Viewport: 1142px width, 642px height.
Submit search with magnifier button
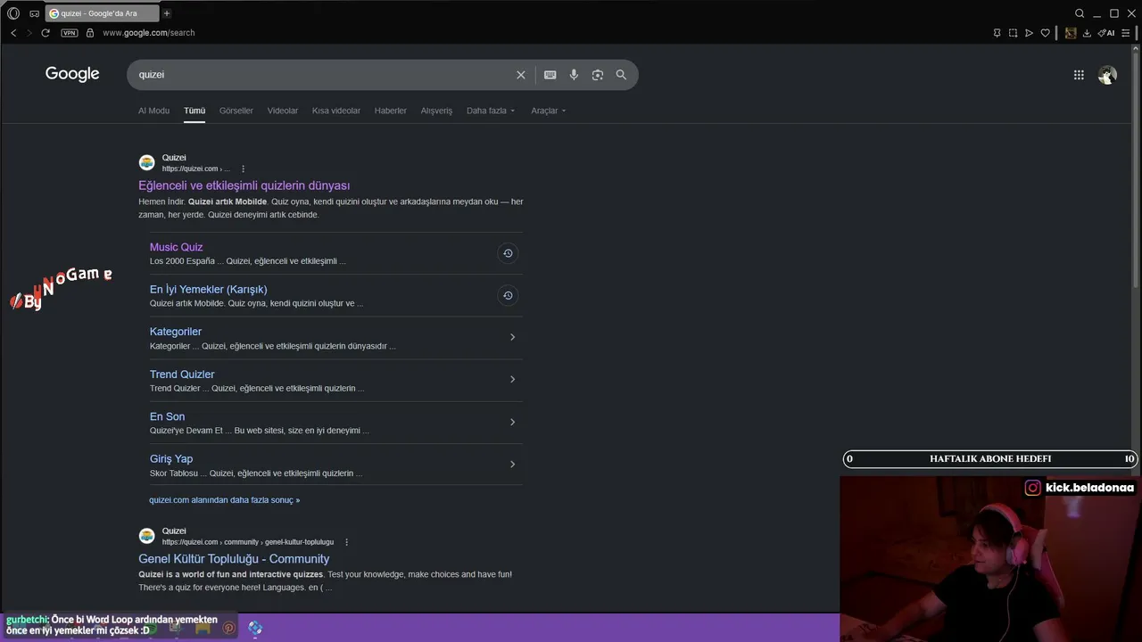click(621, 75)
